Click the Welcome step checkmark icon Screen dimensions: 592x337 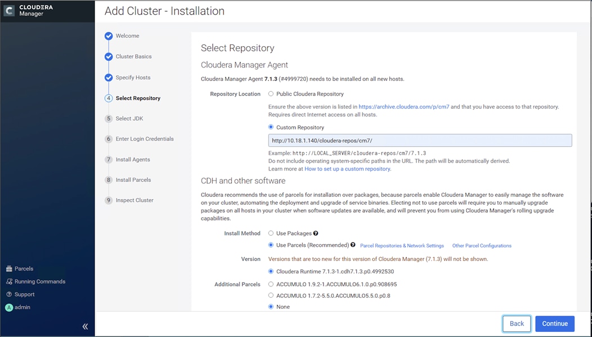109,36
